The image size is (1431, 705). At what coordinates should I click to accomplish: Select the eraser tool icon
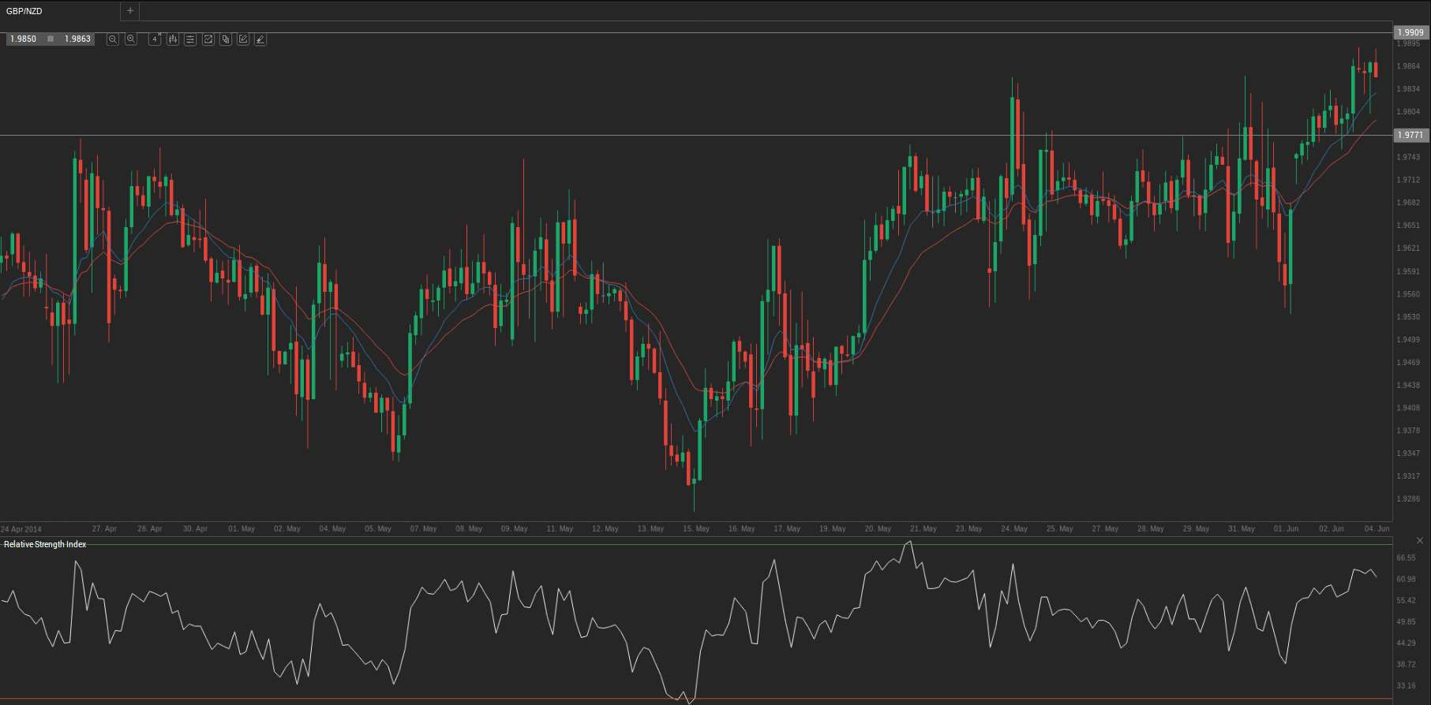click(x=260, y=39)
